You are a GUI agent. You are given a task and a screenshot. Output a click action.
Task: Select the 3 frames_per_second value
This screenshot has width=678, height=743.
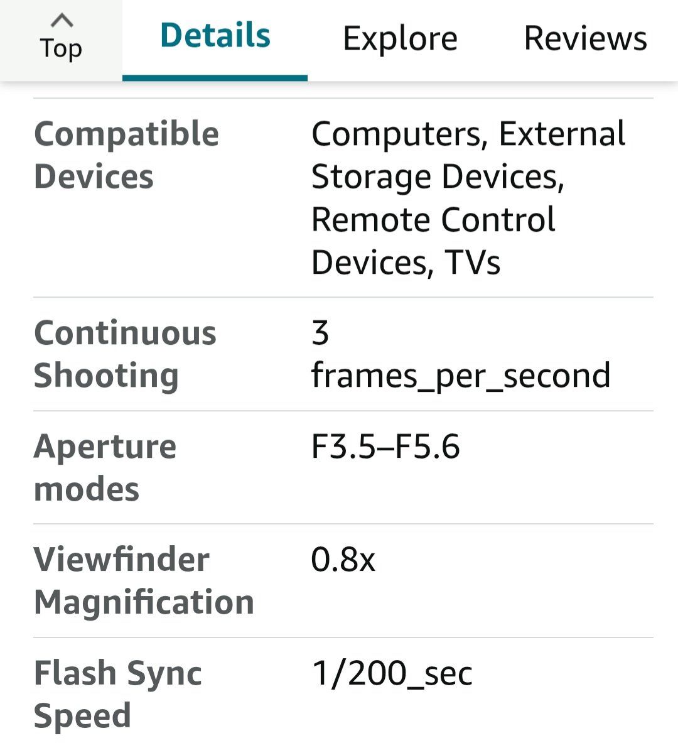[x=461, y=354]
